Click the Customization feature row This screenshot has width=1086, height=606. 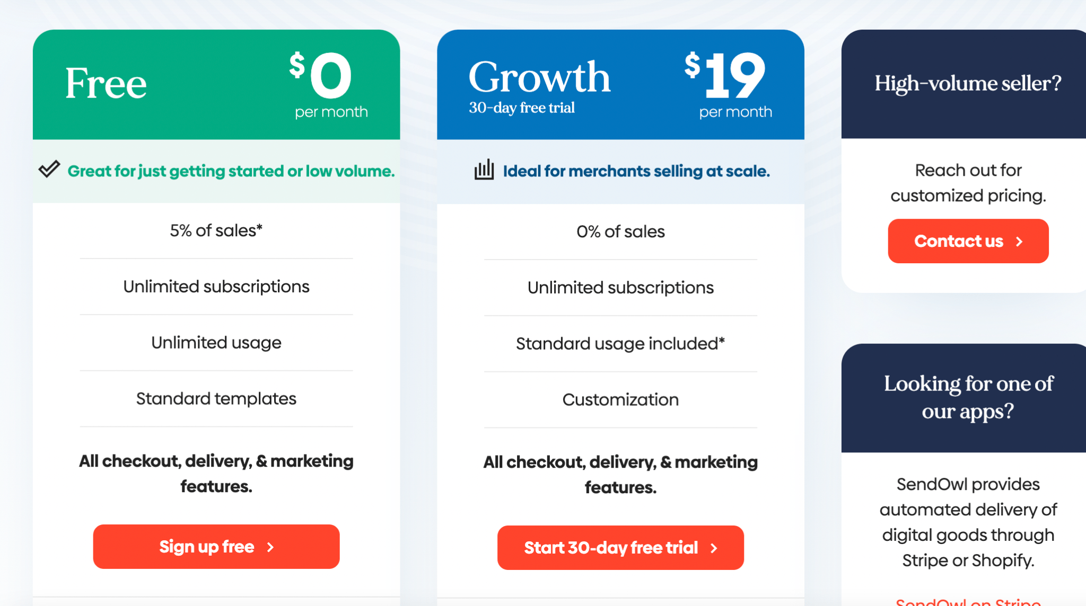point(620,399)
